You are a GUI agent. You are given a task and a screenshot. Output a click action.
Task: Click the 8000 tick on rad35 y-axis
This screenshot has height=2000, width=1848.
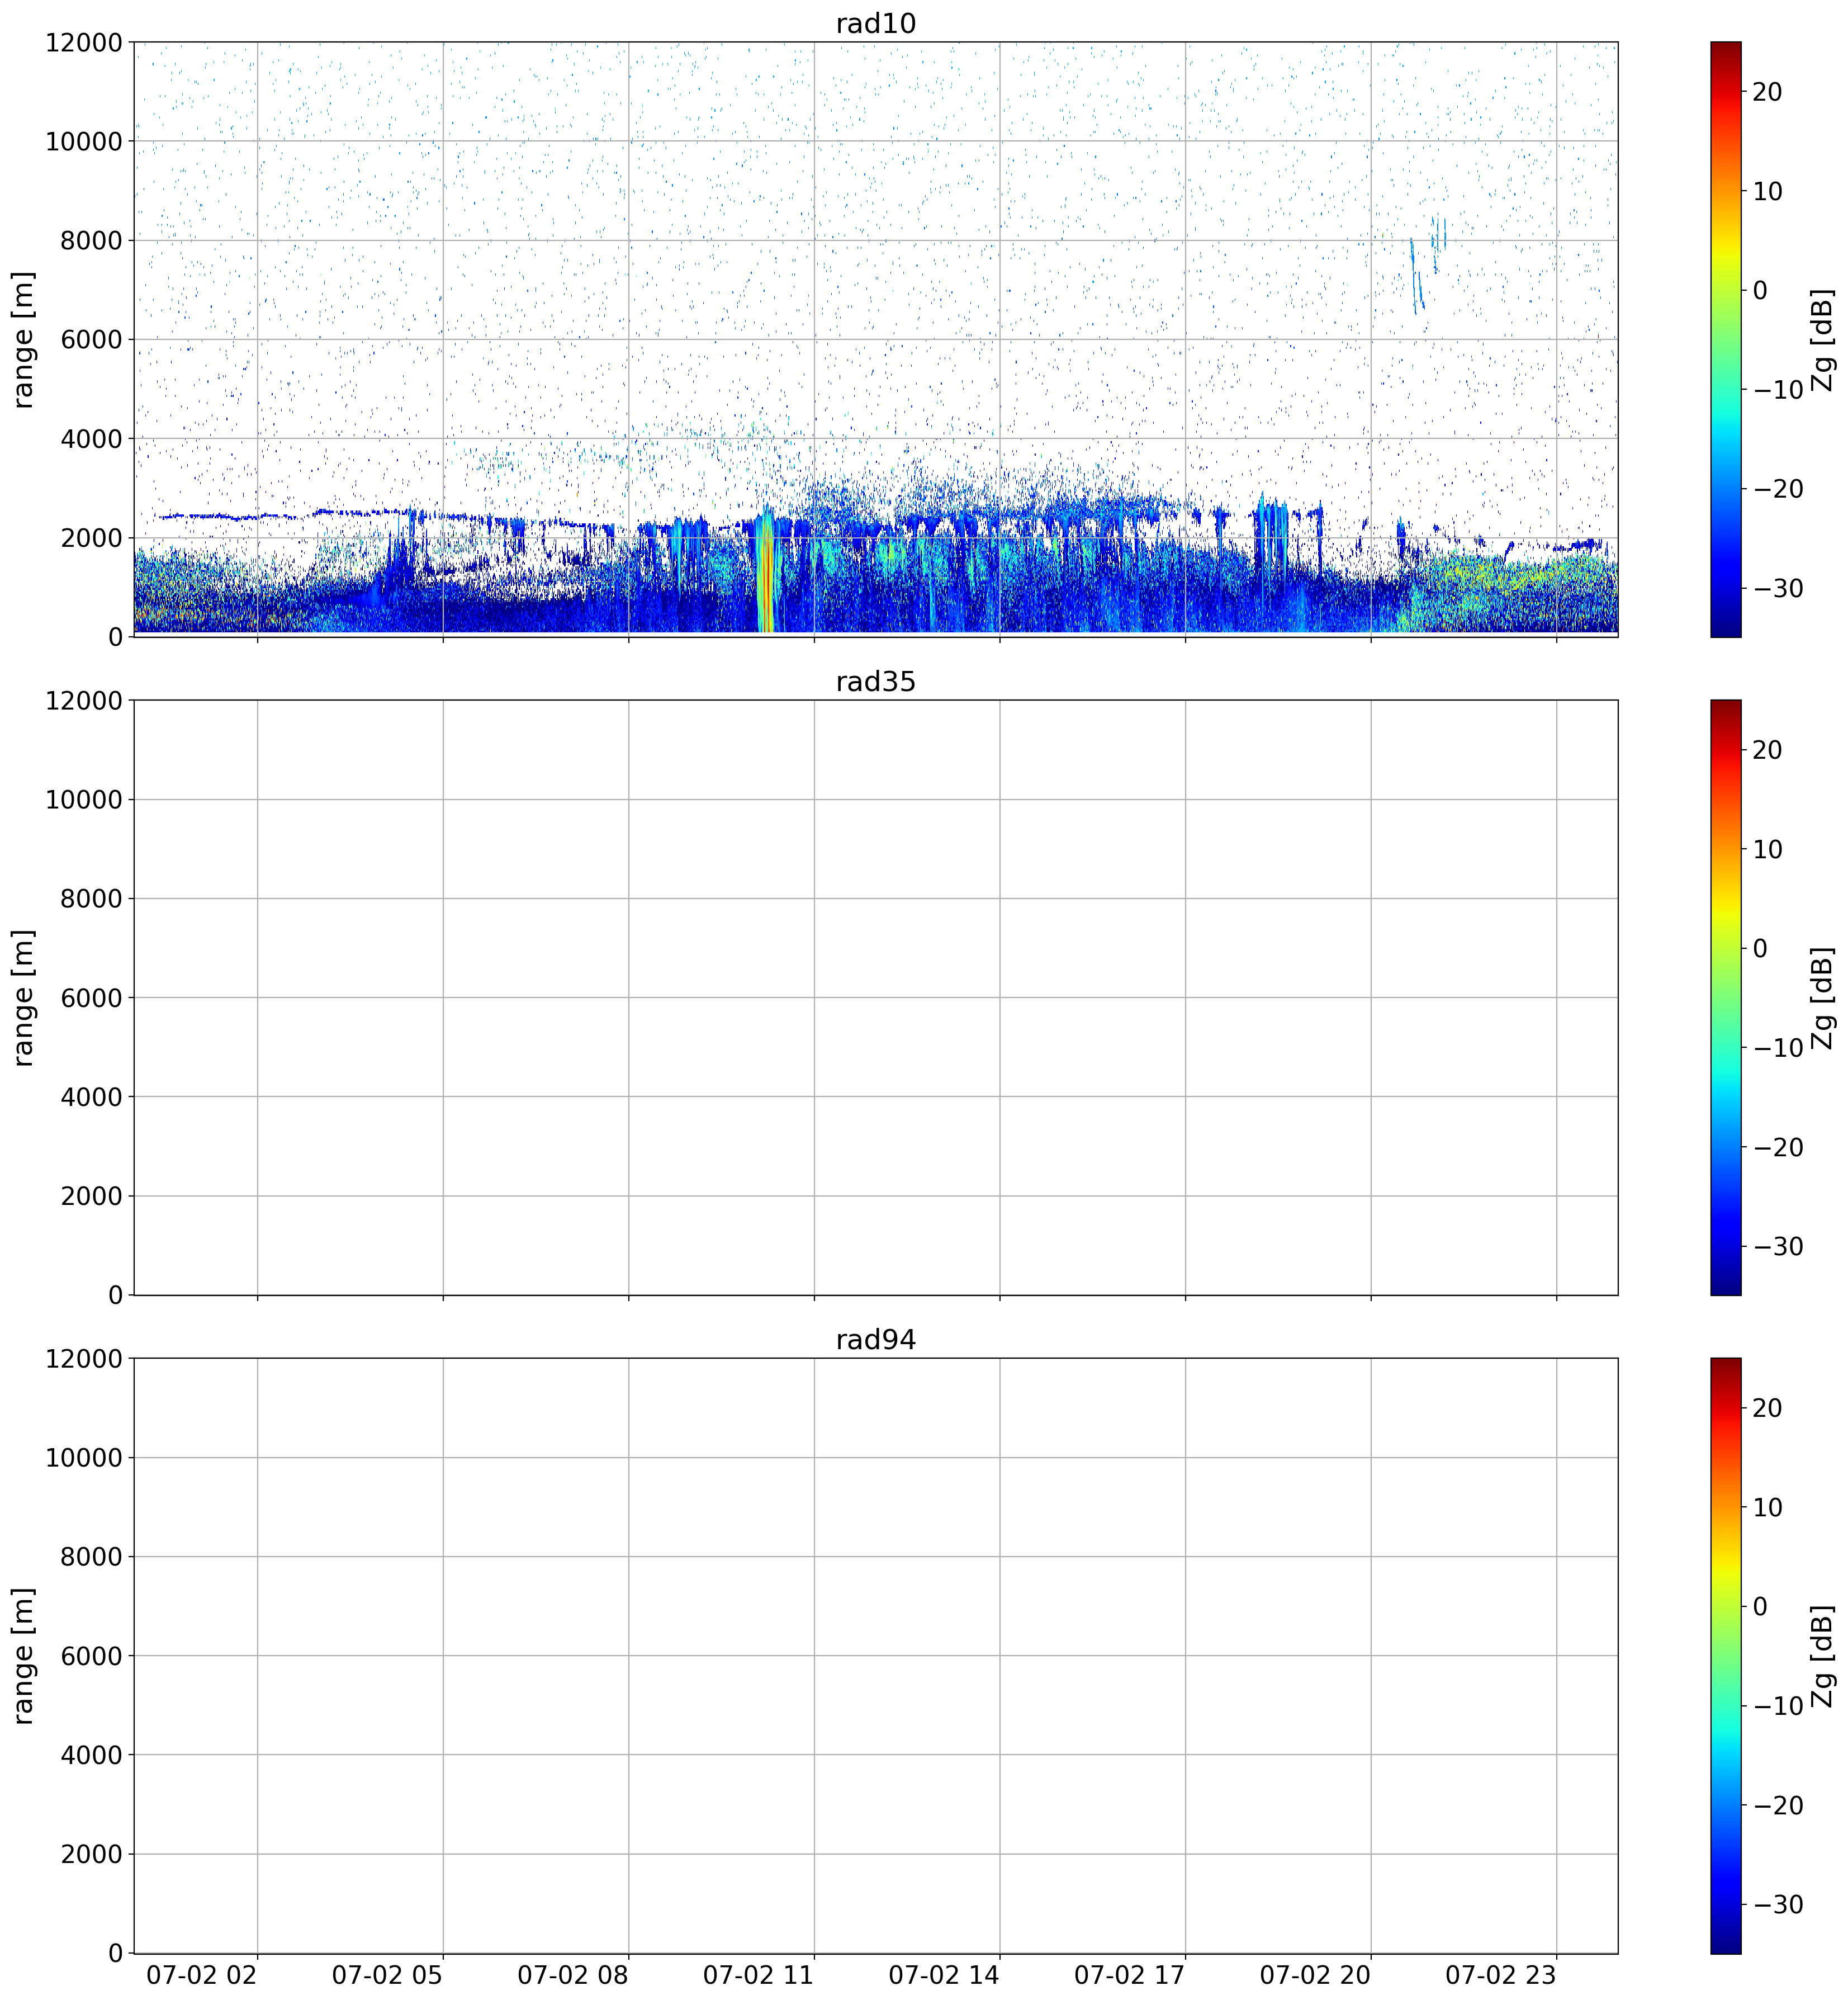[91, 899]
